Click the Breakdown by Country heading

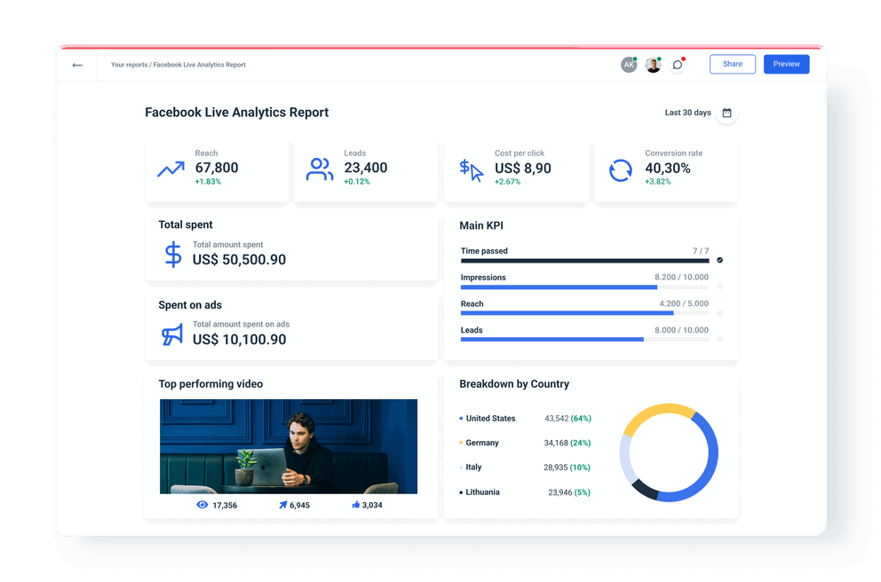pyautogui.click(x=514, y=384)
